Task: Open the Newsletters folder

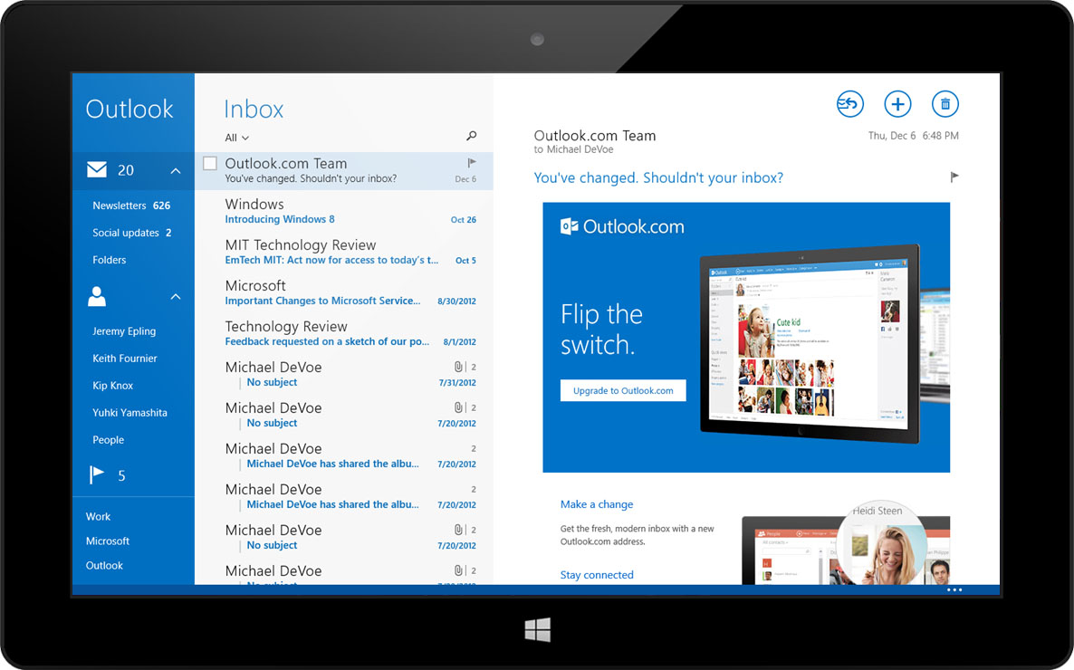Action: [x=120, y=206]
